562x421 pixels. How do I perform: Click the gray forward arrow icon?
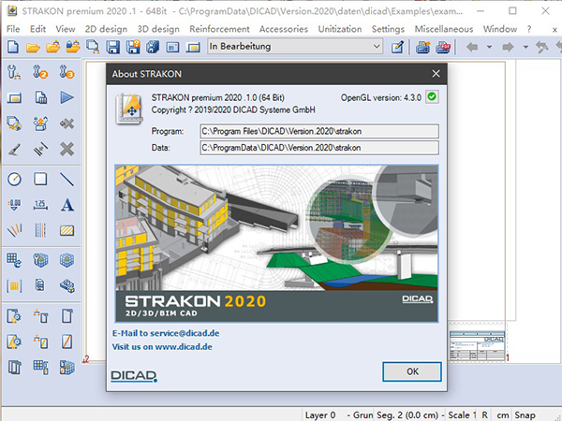509,47
